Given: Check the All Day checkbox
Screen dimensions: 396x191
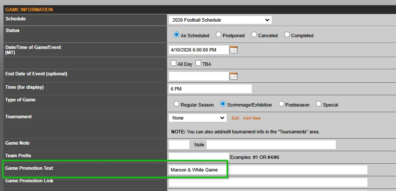Looking at the screenshot, I should [173, 63].
